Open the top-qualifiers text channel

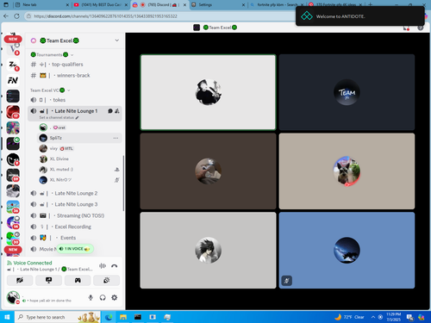(76, 65)
